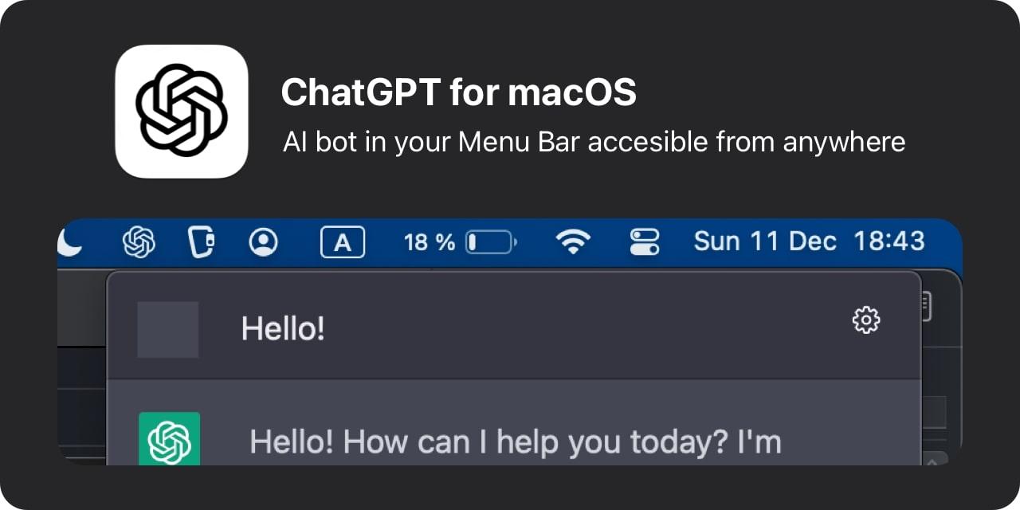This screenshot has height=510, width=1020.
Task: Click the date and time menu item
Action: click(x=809, y=241)
